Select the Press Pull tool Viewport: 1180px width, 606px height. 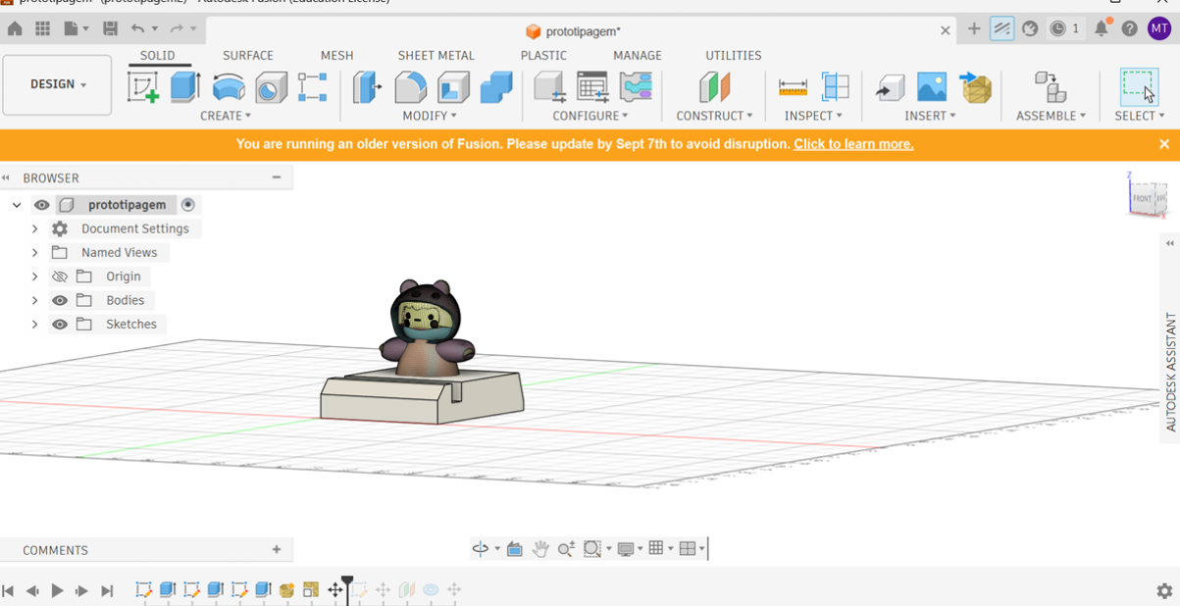pyautogui.click(x=368, y=87)
